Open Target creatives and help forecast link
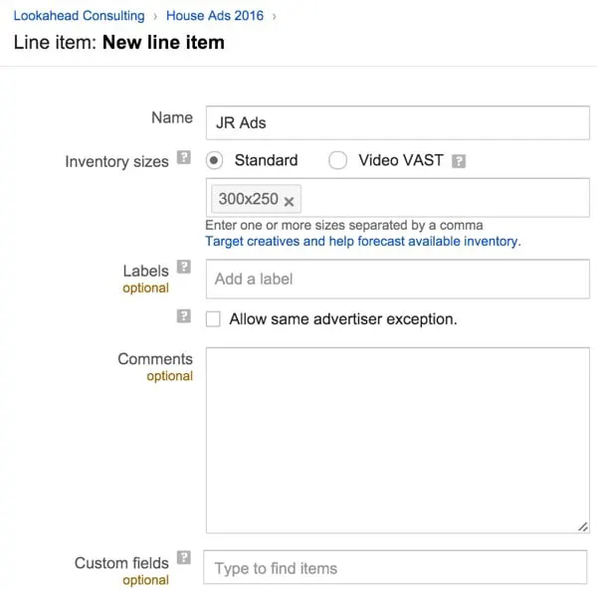The width and height of the screenshot is (597, 590). pyautogui.click(x=362, y=241)
